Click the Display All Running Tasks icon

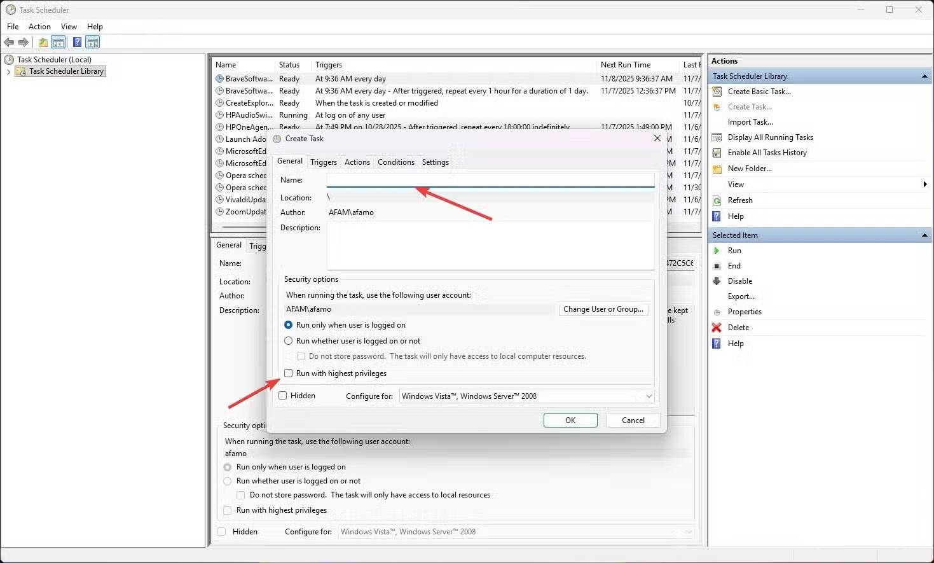click(717, 137)
